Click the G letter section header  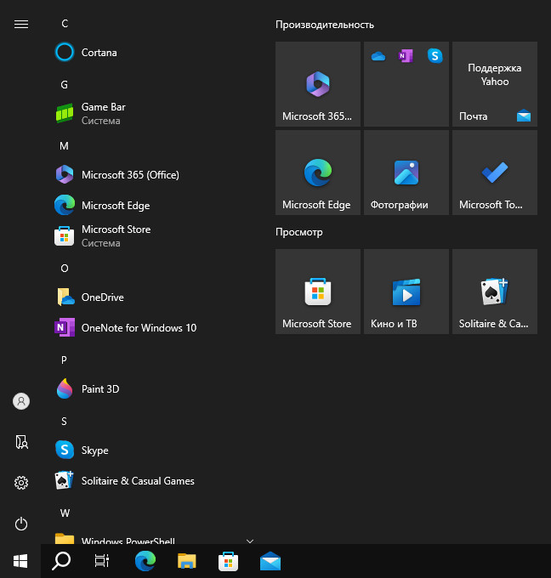tap(64, 85)
